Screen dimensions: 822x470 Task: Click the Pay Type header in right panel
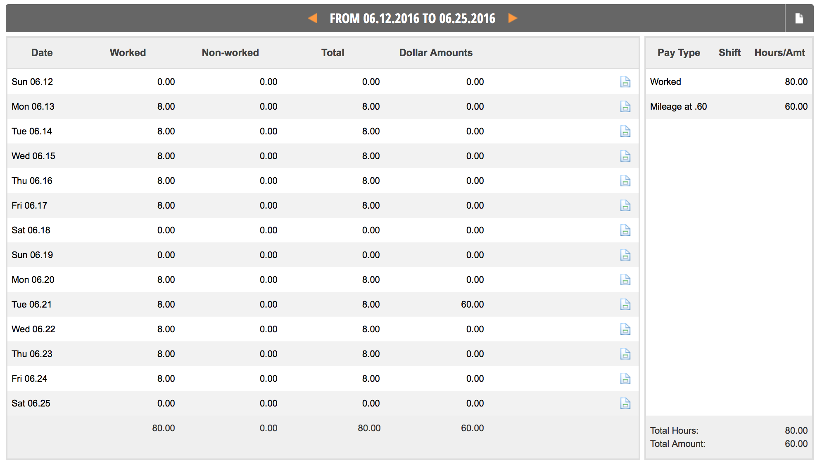678,53
